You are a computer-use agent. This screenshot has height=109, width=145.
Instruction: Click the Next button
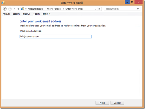(102, 103)
